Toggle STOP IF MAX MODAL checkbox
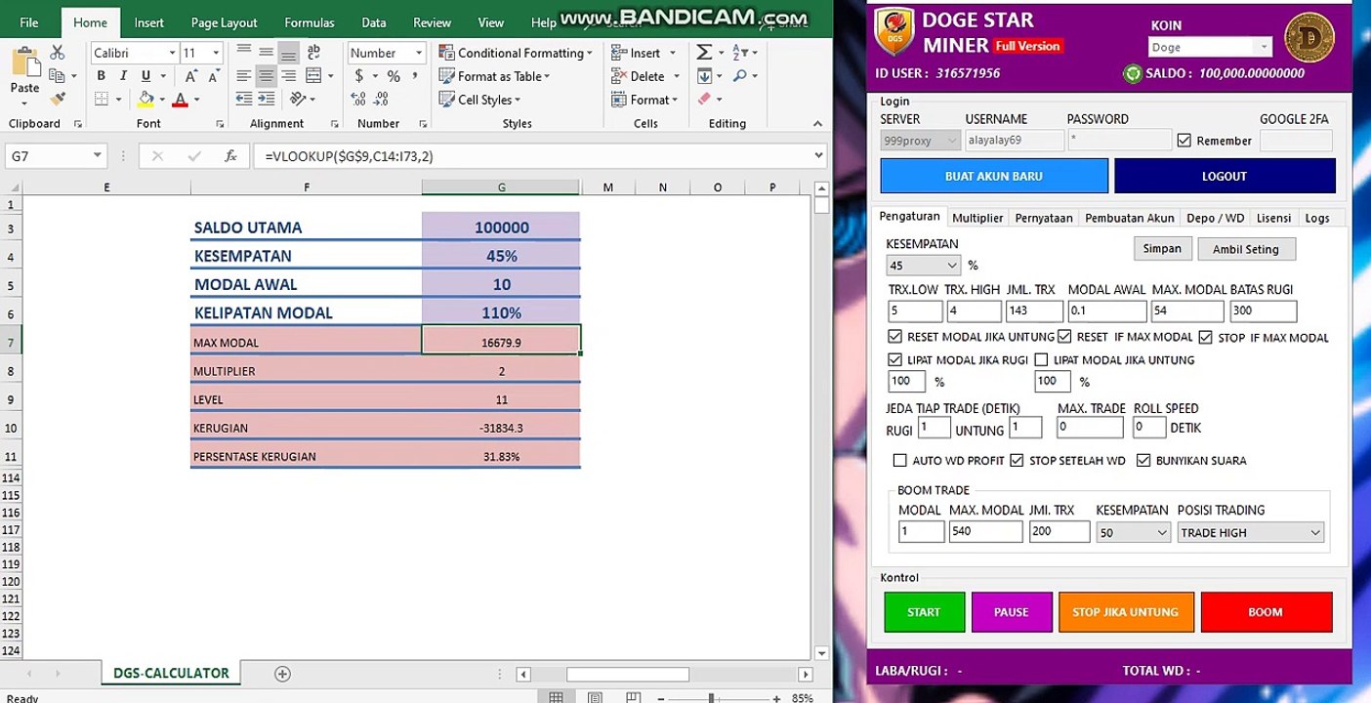The image size is (1371, 703). pyautogui.click(x=1206, y=337)
